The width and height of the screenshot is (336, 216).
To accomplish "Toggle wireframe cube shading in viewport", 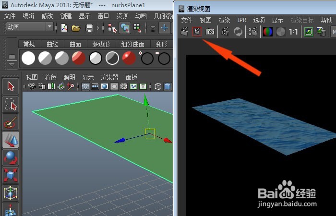I will click(x=158, y=86).
